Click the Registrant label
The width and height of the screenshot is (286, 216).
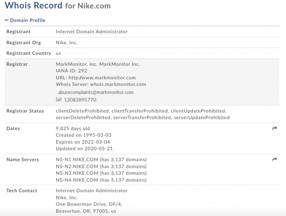18,32
